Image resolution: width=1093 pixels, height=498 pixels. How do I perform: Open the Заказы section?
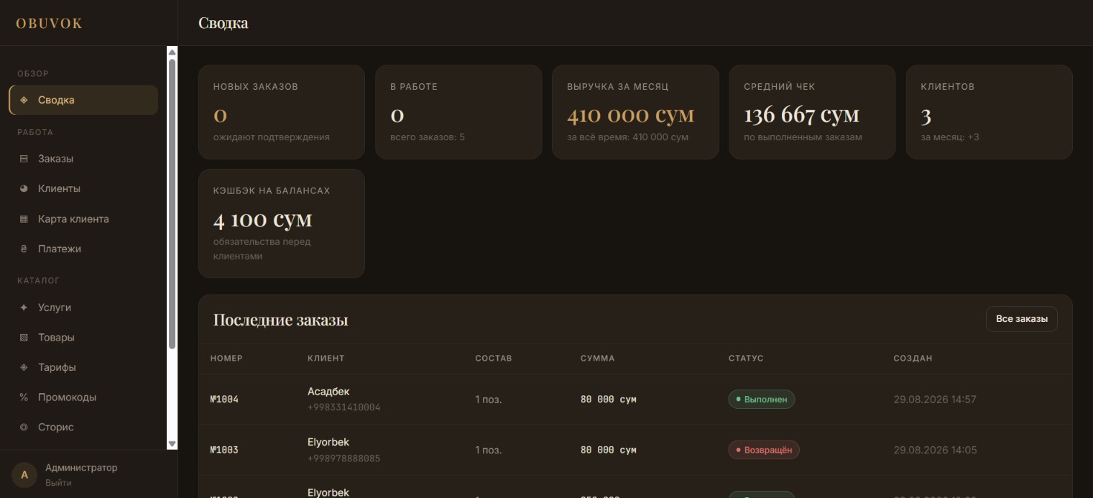[x=83, y=159]
